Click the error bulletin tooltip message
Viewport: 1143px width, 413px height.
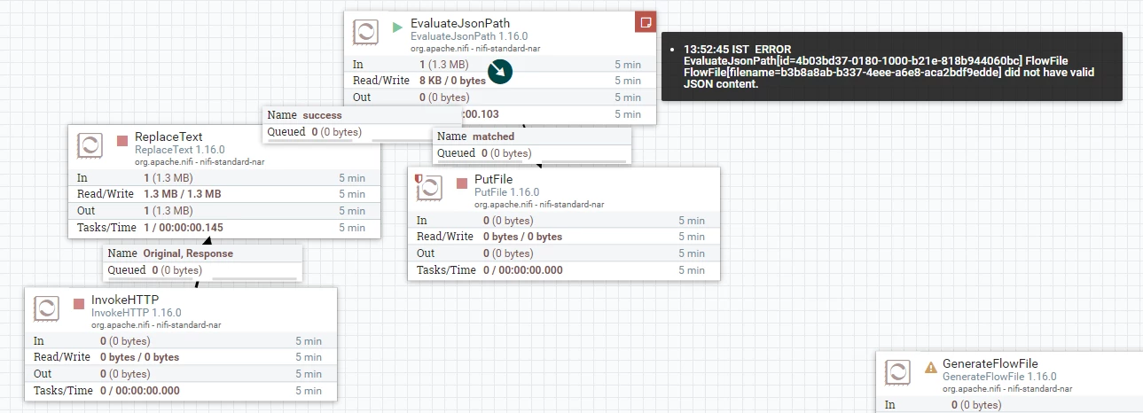coord(891,66)
